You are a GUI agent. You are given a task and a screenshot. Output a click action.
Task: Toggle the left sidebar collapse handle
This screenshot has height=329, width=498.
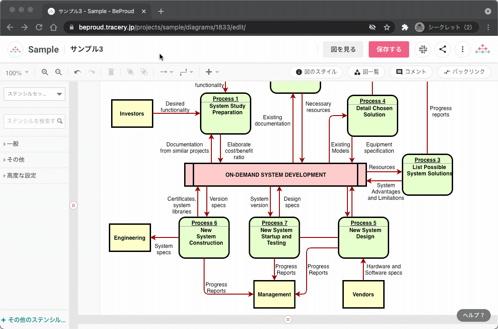click(73, 205)
